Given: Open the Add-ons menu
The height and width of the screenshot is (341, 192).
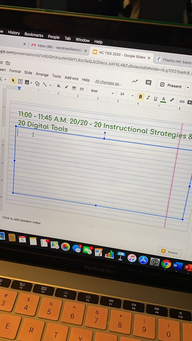Looking at the screenshot, I should pos(71,78).
